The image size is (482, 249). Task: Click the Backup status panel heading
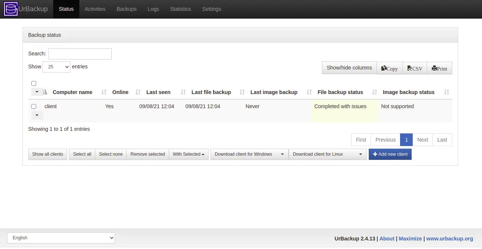pyautogui.click(x=240, y=35)
